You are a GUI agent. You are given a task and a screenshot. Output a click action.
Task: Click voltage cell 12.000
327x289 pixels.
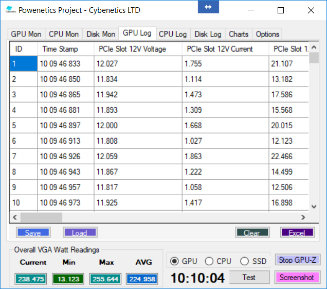click(x=138, y=125)
